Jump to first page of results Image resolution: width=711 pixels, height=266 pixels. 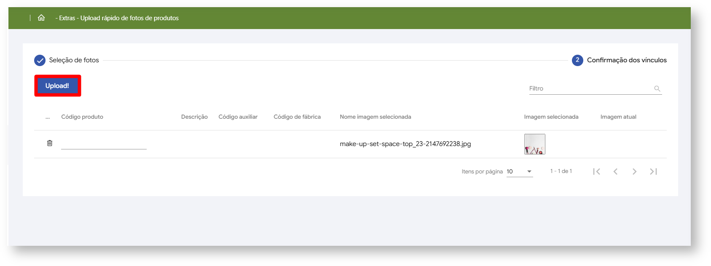point(596,171)
